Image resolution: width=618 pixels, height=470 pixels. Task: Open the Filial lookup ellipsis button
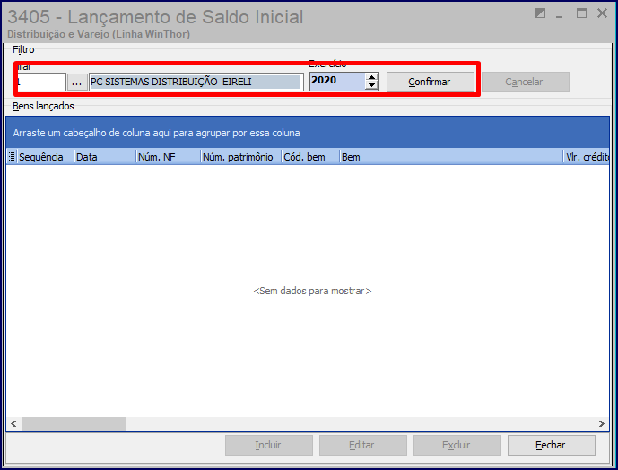point(77,82)
